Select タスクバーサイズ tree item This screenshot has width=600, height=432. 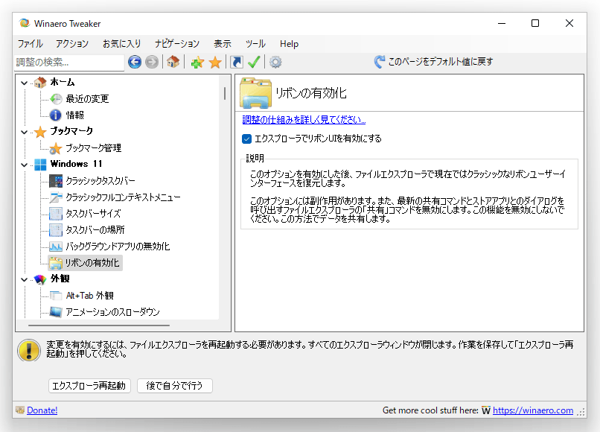coord(93,214)
